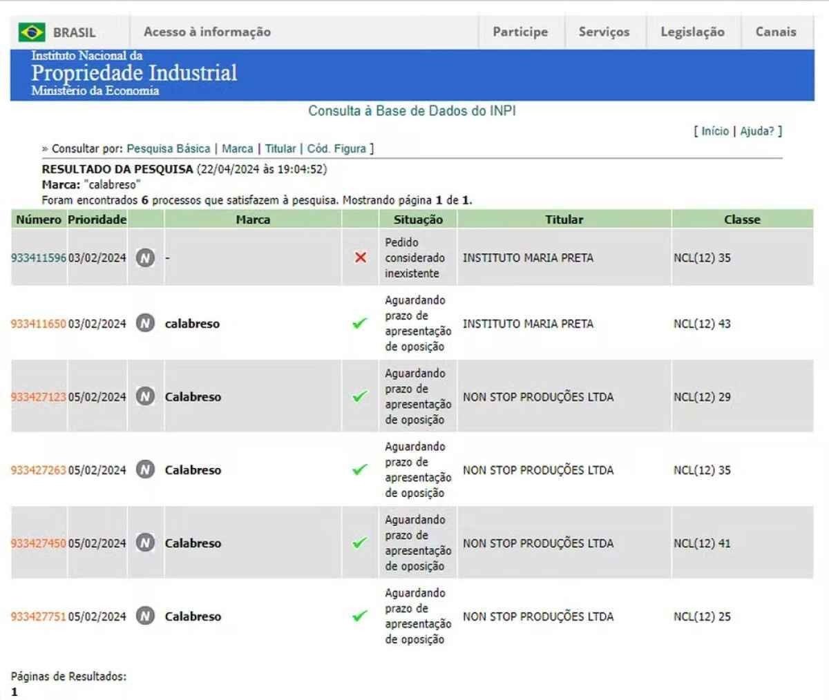The height and width of the screenshot is (700, 829).
Task: Open the Legislação menu item
Action: click(693, 32)
